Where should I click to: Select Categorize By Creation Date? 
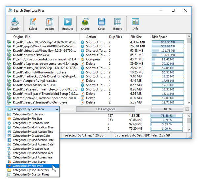click(33, 136)
